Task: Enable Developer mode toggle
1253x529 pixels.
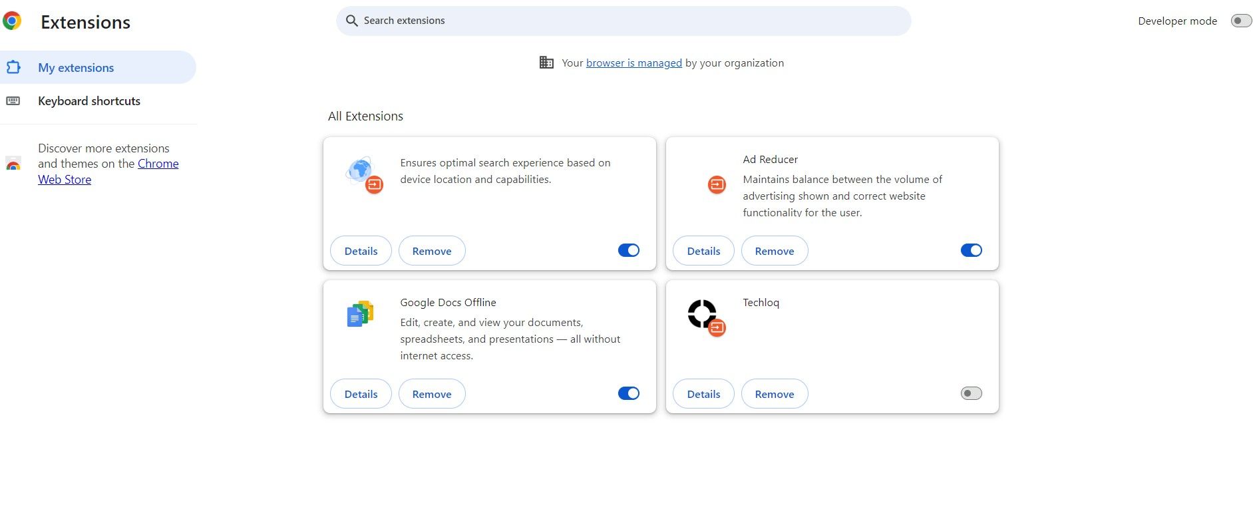Action: pyautogui.click(x=1240, y=21)
